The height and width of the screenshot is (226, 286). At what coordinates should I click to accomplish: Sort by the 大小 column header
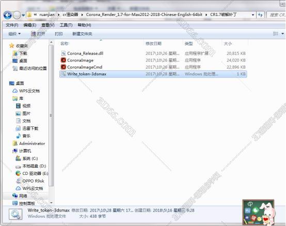(228, 43)
